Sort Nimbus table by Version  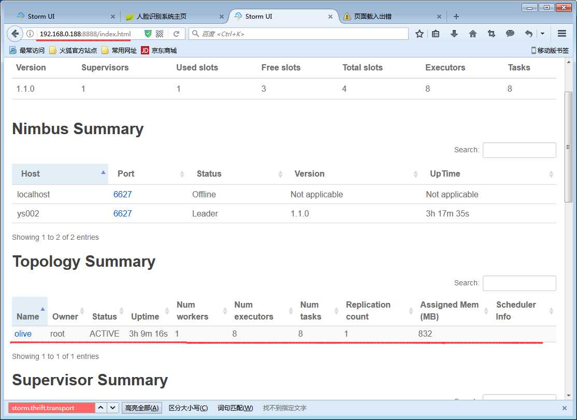[353, 174]
